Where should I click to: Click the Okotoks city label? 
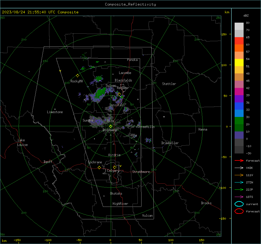pos(116,194)
